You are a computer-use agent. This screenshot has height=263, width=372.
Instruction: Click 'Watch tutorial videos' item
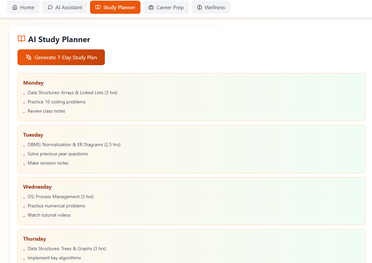coord(49,215)
